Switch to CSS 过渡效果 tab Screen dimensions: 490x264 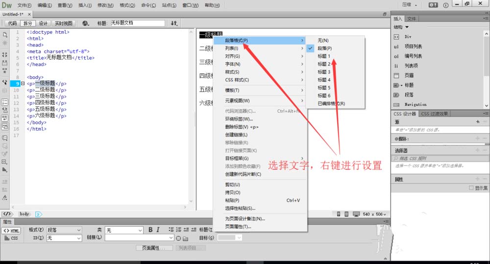pos(434,114)
